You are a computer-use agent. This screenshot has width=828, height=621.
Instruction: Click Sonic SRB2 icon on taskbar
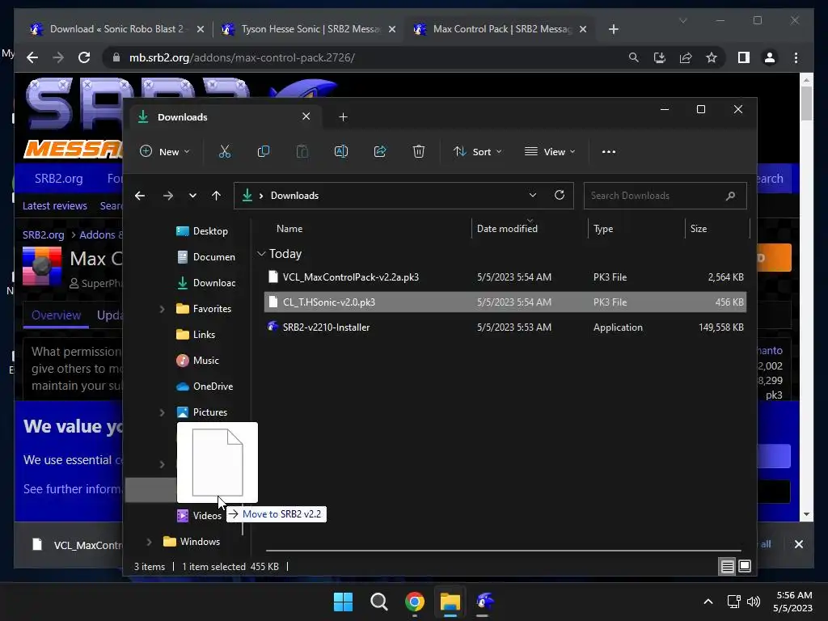click(485, 602)
